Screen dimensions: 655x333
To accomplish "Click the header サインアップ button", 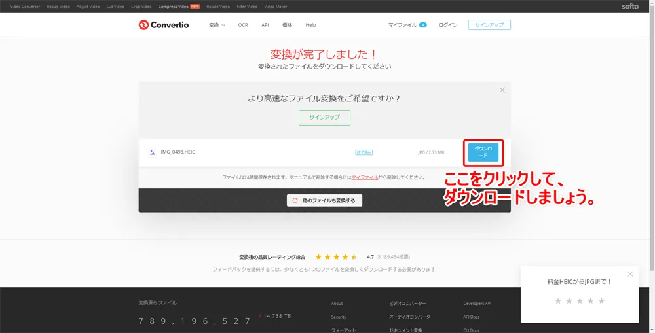I will point(489,25).
